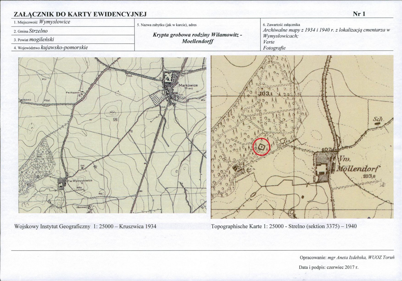
Task: Click the Topographische Karte Strelno 1940 caption
Action: [x=284, y=226]
